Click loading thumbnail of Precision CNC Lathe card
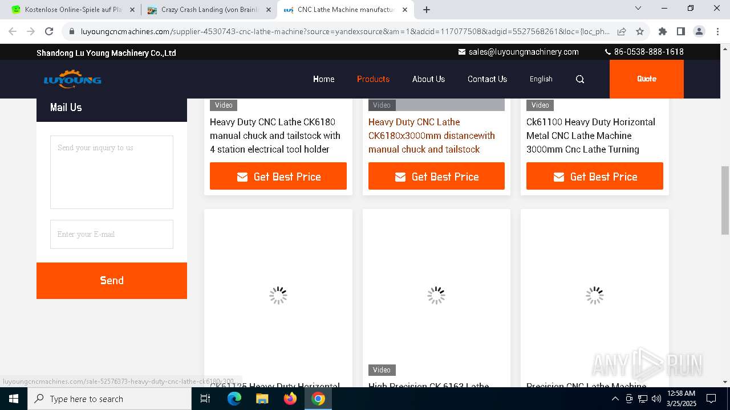Image resolution: width=730 pixels, height=410 pixels. pyautogui.click(x=595, y=294)
